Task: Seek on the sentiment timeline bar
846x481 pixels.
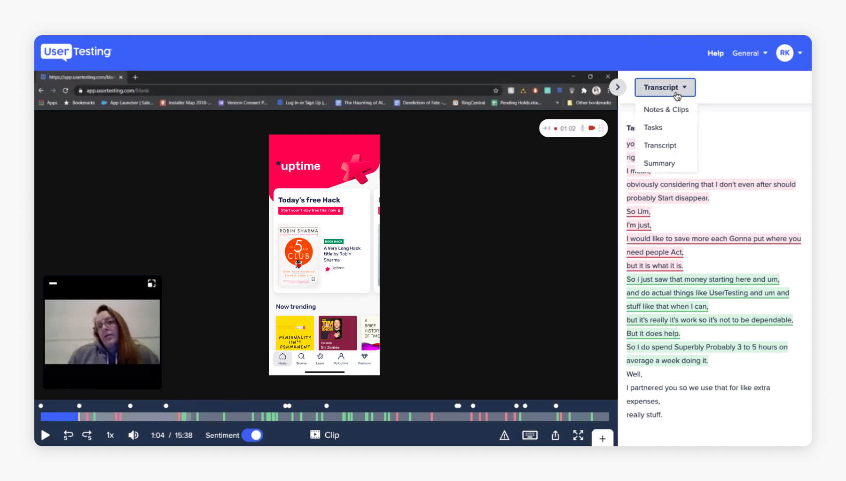Action: coord(325,416)
